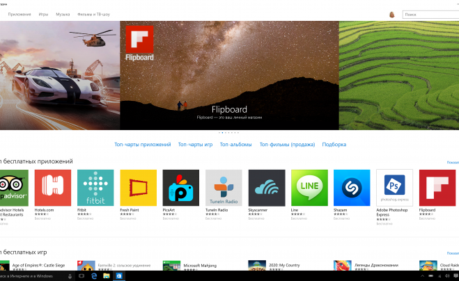
Task: Open the Топ-альбомы link
Action: 235,145
